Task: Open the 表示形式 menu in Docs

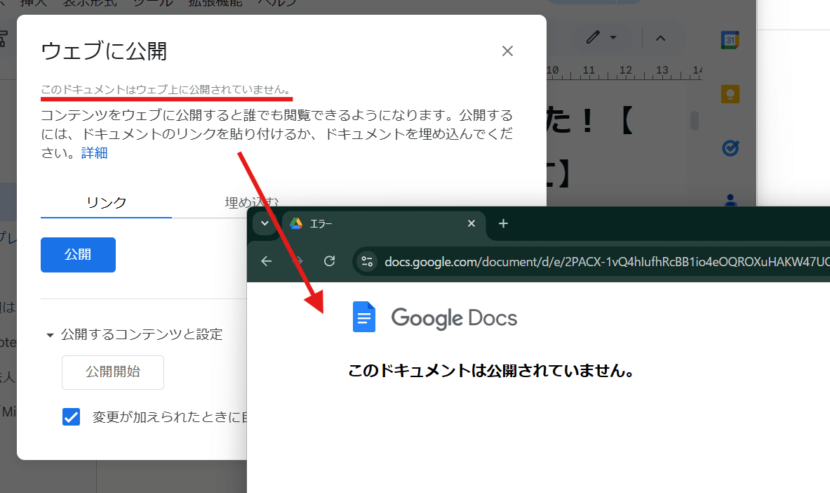Action: click(90, 3)
